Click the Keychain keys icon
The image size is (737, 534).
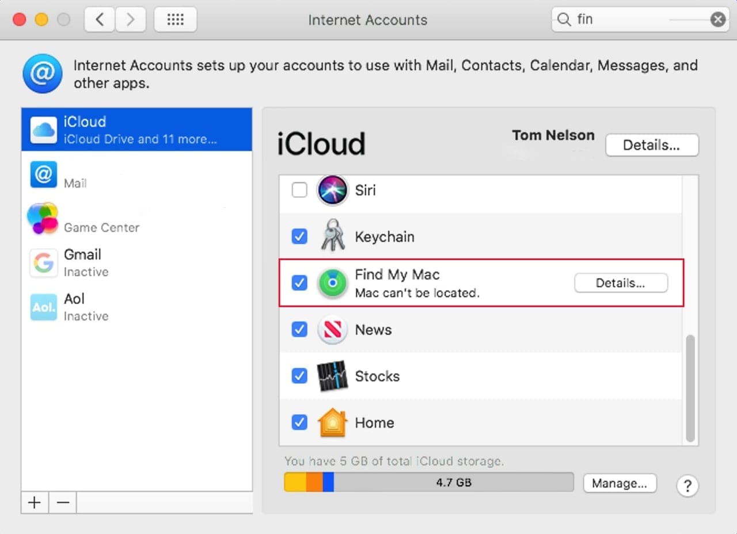332,237
